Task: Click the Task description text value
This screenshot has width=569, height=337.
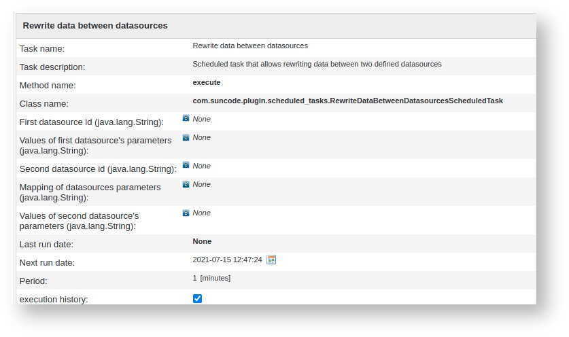Action: coord(317,64)
